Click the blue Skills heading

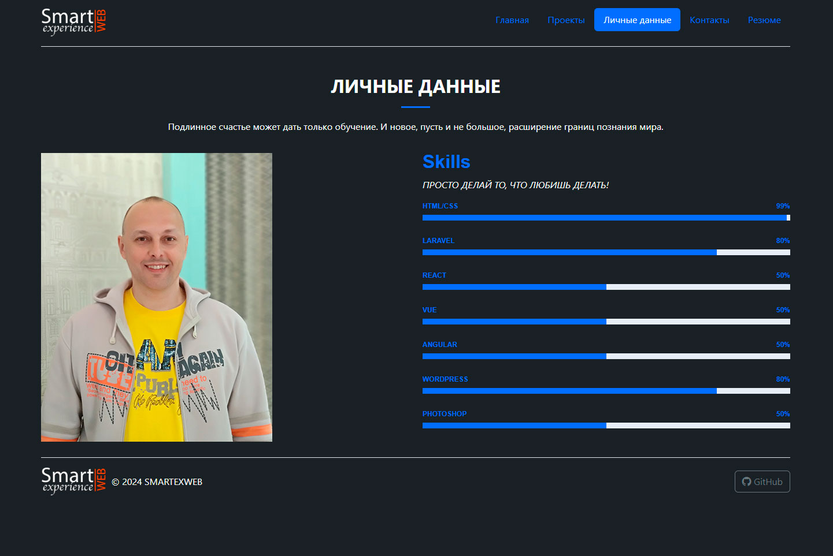click(x=446, y=162)
